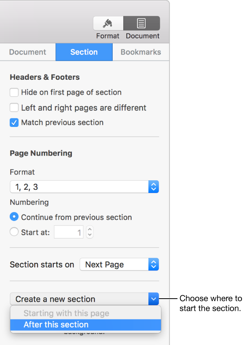Click the Create a new section popup chevron

154,299
